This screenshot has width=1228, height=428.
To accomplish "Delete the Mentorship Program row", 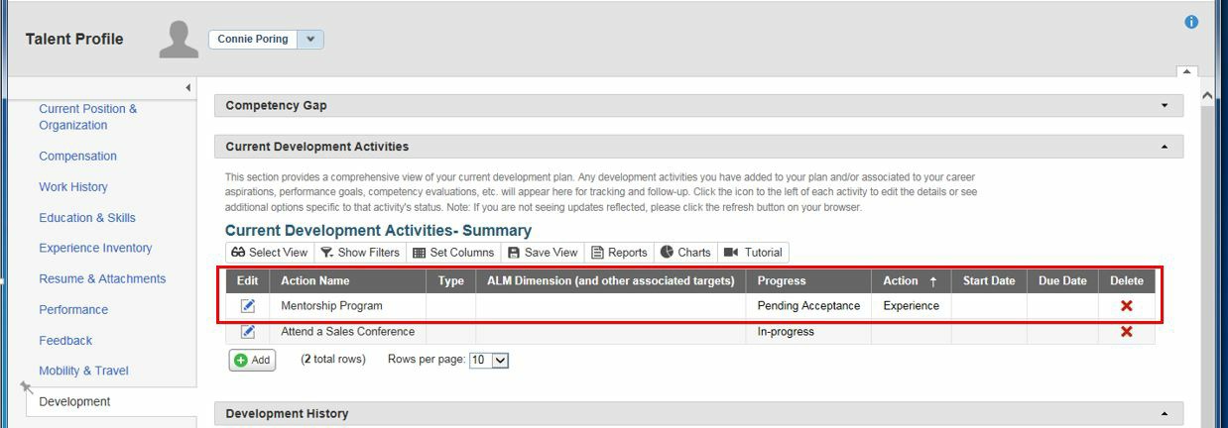I will coord(1126,306).
